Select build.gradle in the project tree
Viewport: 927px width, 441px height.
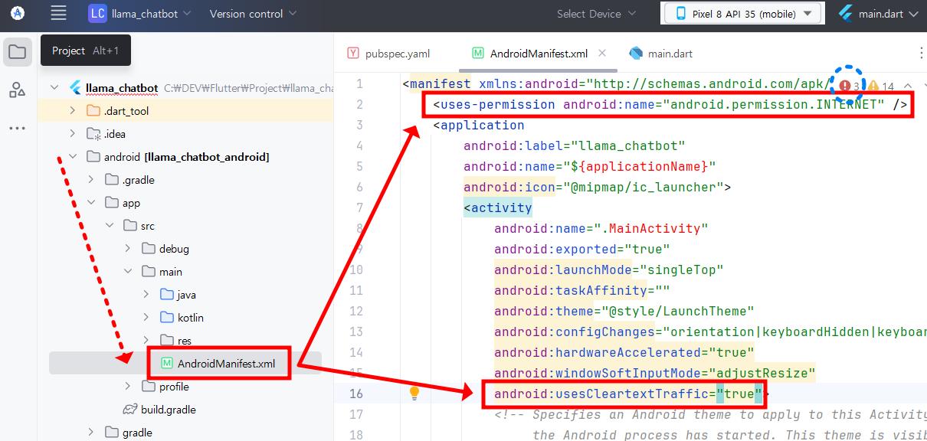(x=159, y=410)
